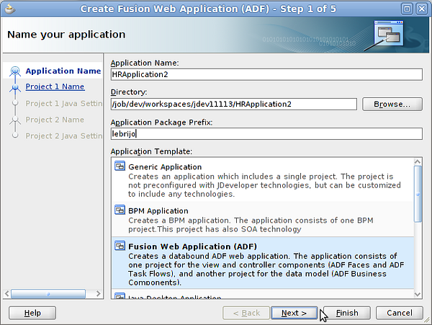This screenshot has width=432, height=325.
Task: Open Help for this wizard
Action: click(x=32, y=313)
